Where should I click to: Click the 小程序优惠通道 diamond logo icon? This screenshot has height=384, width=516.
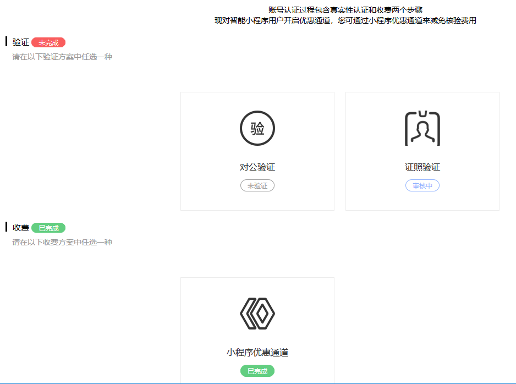(257, 314)
